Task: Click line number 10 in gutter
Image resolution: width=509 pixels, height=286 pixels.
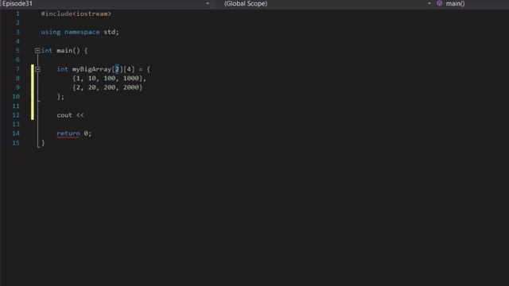Action: [x=16, y=97]
